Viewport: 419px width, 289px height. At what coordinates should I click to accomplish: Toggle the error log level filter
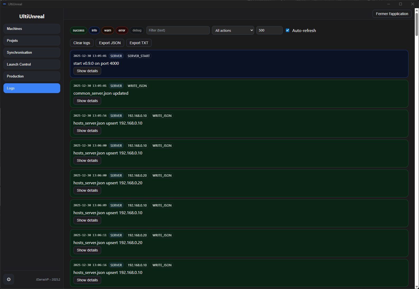point(122,30)
